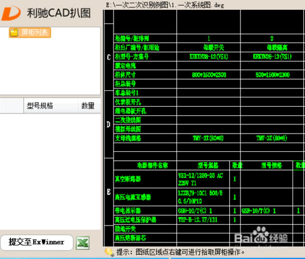Click the 高压电流互感器 row label
Image resolution: width=305 pixels, height=259 pixels.
(x=133, y=197)
